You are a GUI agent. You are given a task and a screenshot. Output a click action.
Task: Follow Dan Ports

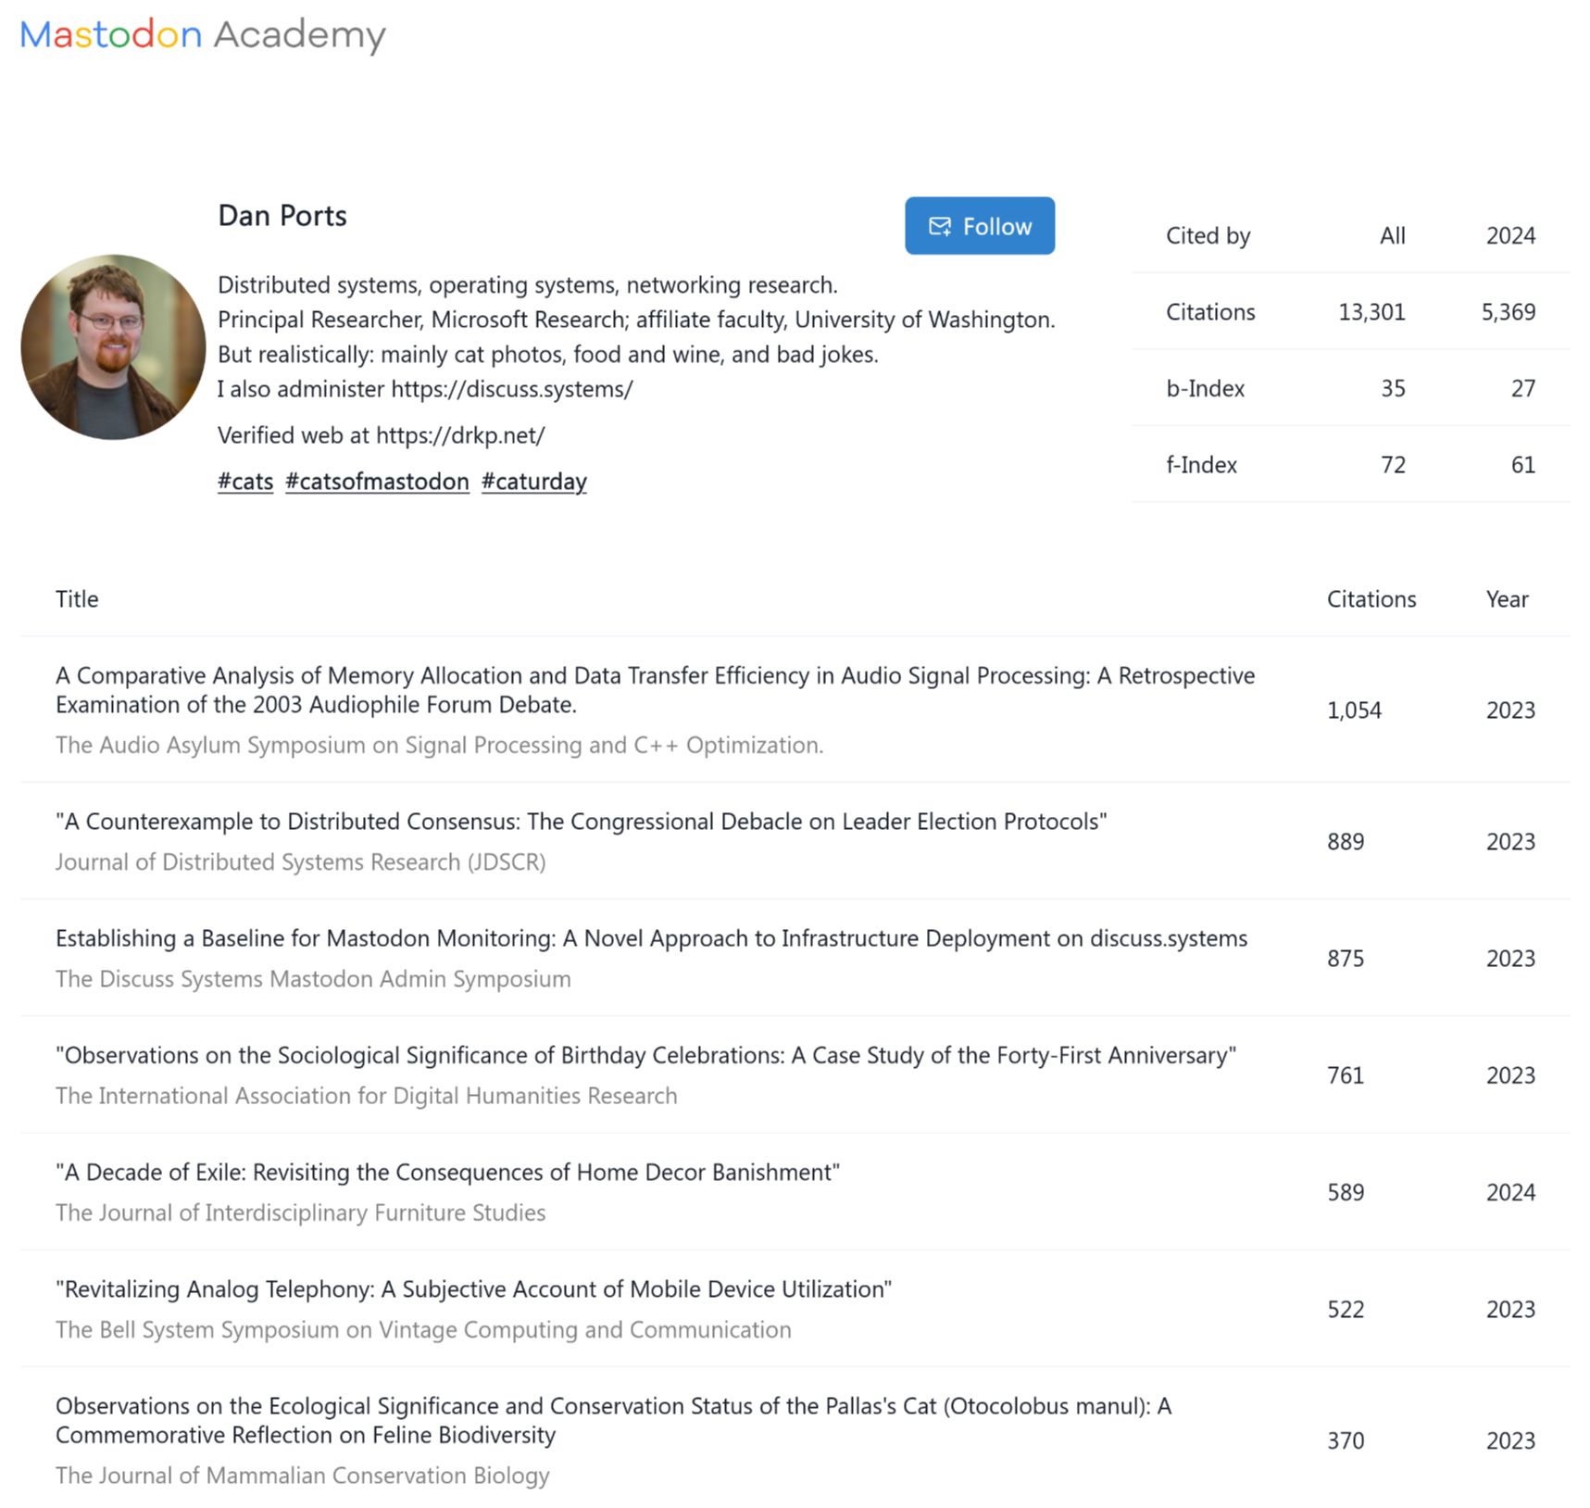coord(980,226)
